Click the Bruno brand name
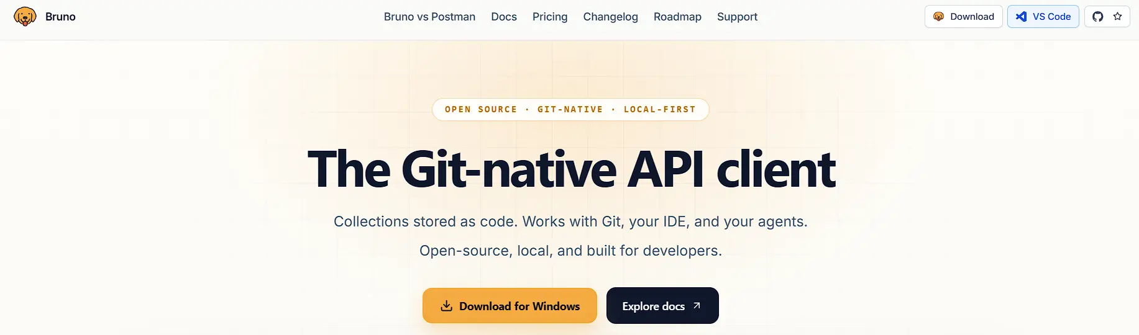This screenshot has height=335, width=1139. [x=60, y=17]
